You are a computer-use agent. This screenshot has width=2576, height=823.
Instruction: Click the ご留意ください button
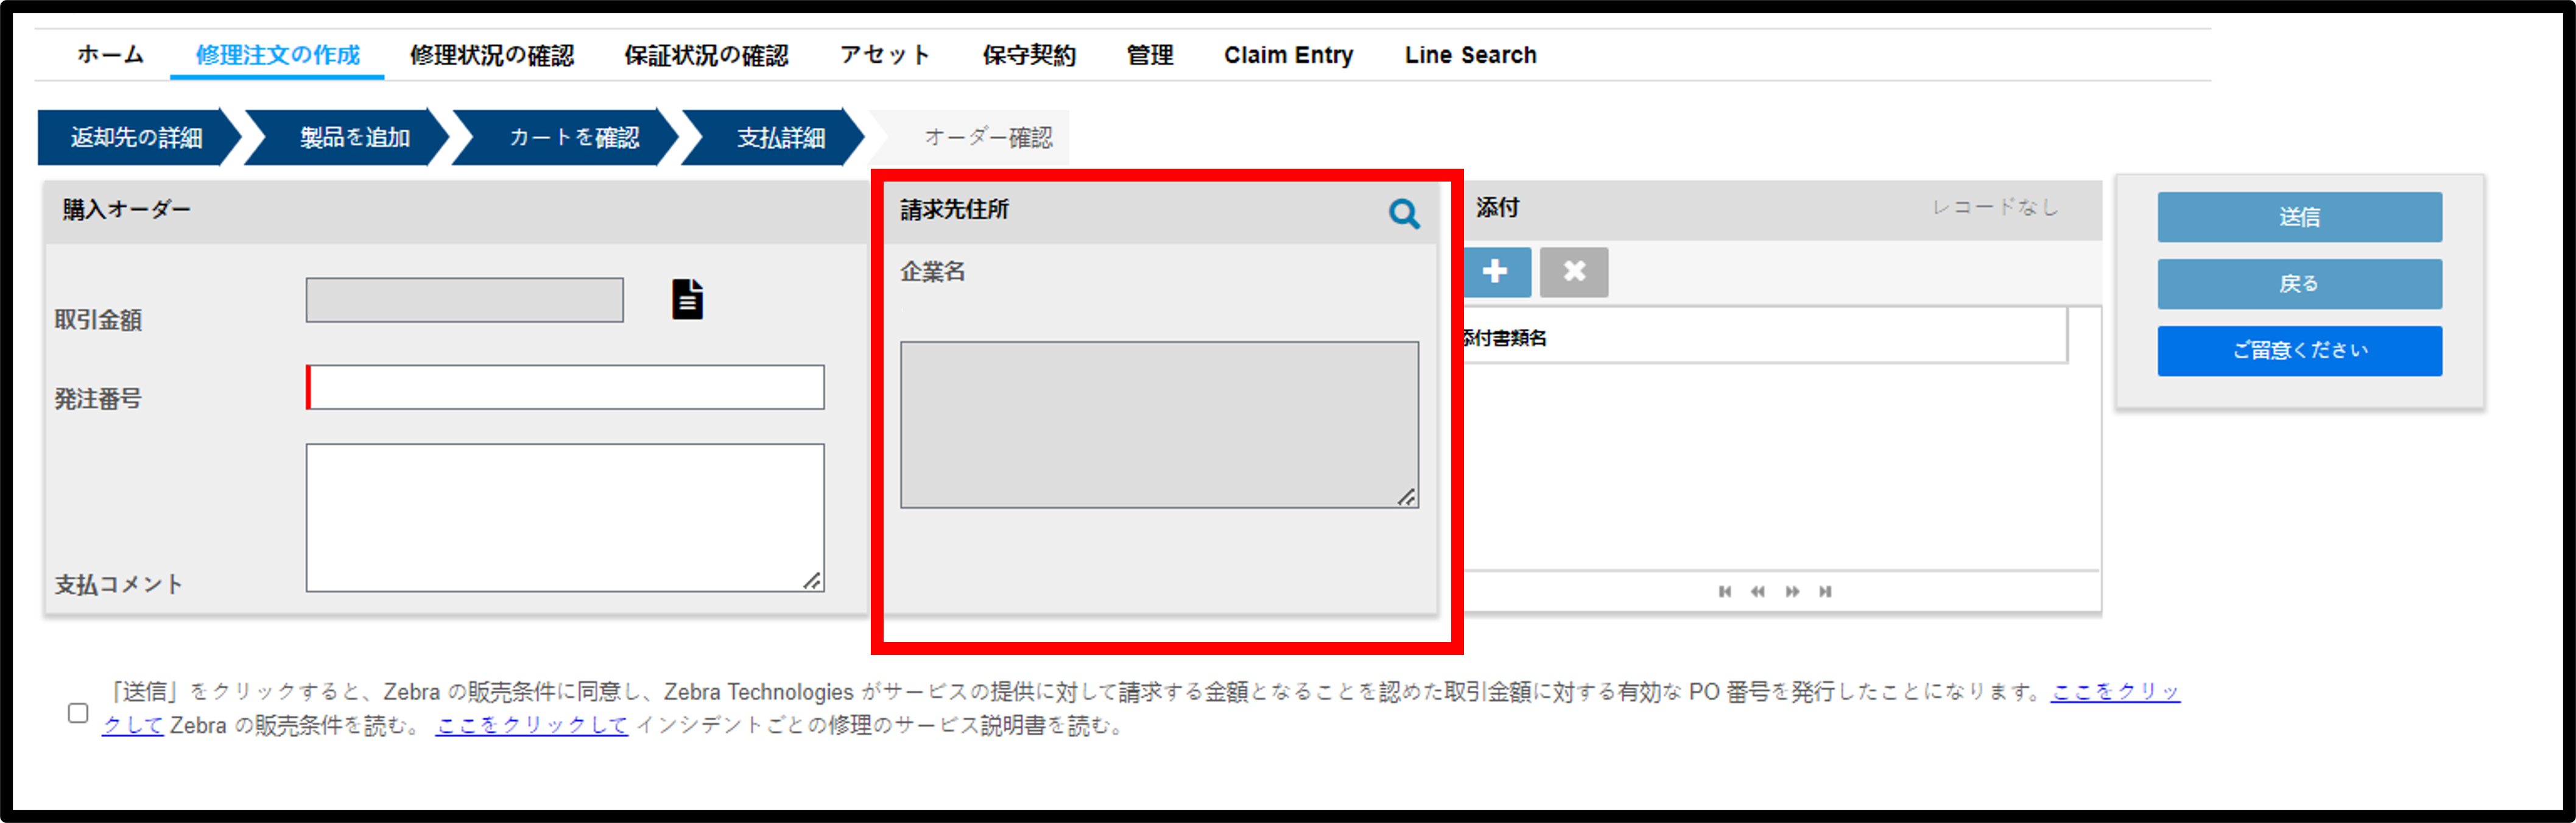pyautogui.click(x=2299, y=351)
